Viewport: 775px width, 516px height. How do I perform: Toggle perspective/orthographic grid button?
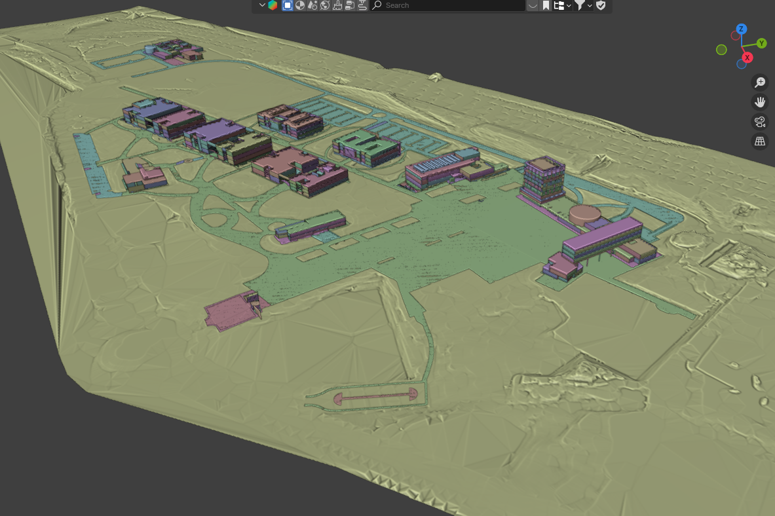pos(760,141)
